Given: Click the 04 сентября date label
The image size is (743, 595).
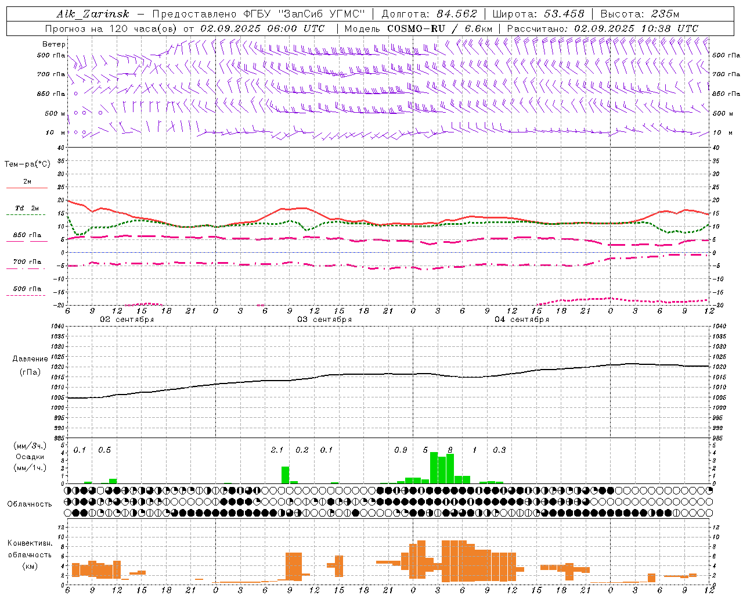Looking at the screenshot, I should [522, 320].
